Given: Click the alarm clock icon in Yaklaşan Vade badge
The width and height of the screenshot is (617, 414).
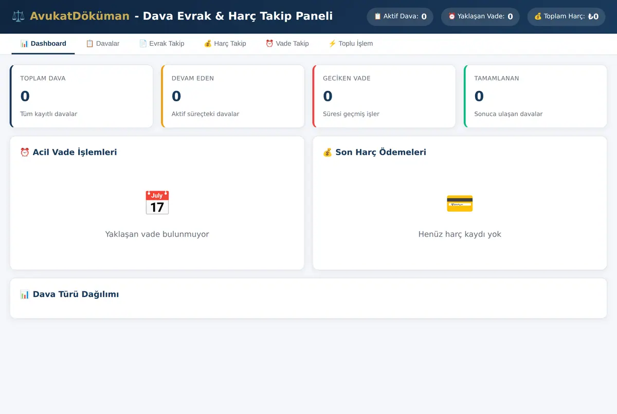Looking at the screenshot, I should pyautogui.click(x=452, y=16).
